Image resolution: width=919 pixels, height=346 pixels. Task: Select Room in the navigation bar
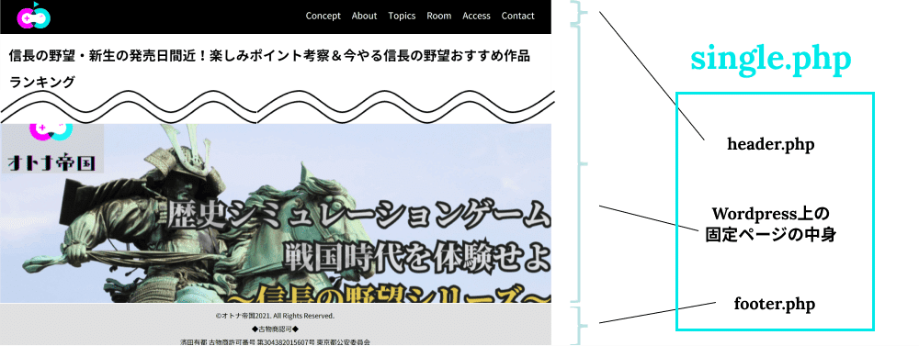pos(439,16)
